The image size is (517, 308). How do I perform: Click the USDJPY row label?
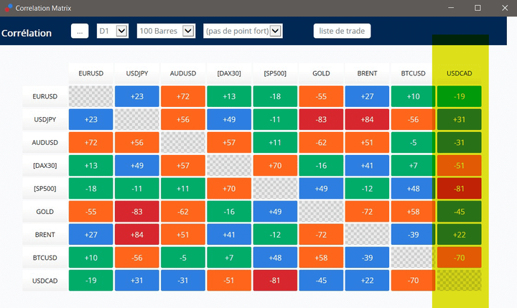(x=45, y=119)
